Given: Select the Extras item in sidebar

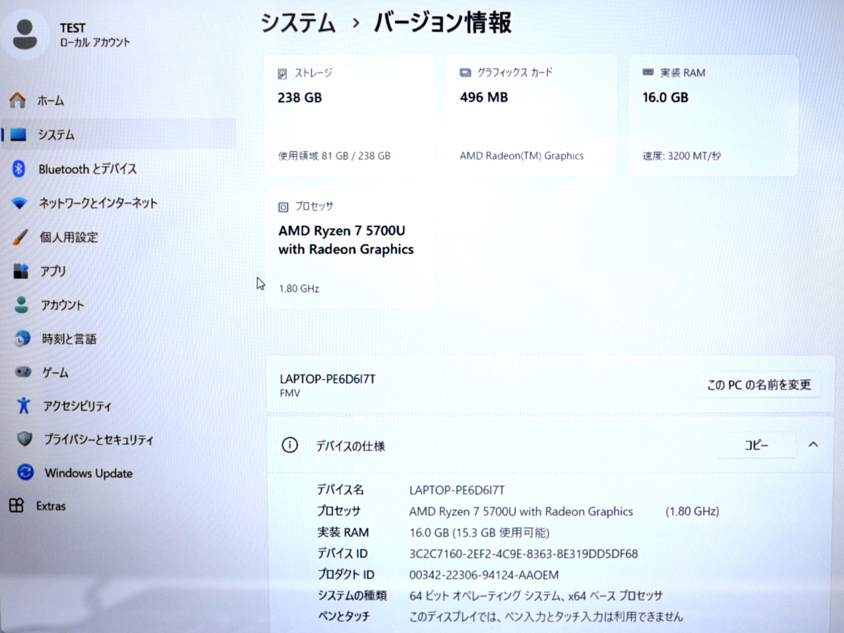Looking at the screenshot, I should tap(50, 506).
